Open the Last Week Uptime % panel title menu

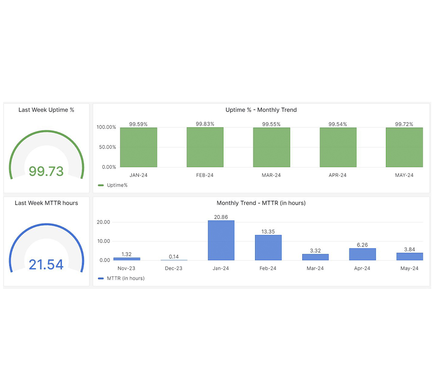pyautogui.click(x=46, y=110)
